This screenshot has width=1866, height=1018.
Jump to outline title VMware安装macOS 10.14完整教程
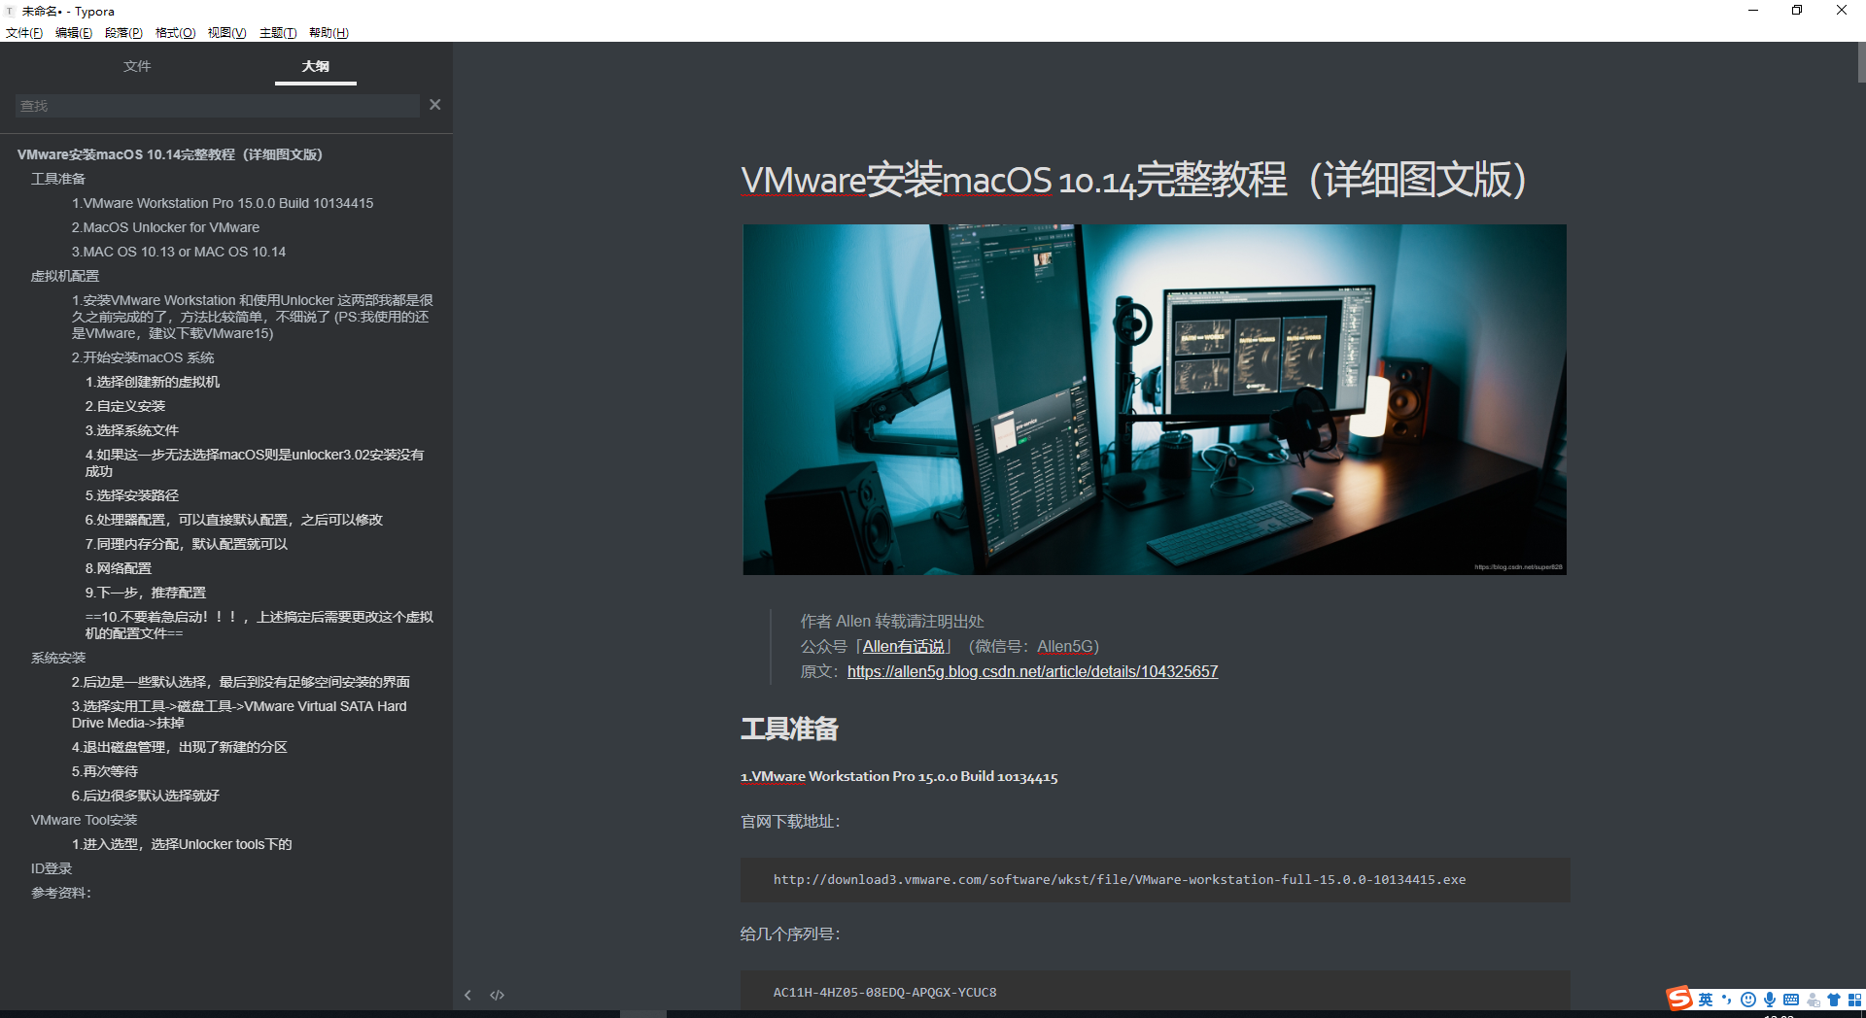170,154
